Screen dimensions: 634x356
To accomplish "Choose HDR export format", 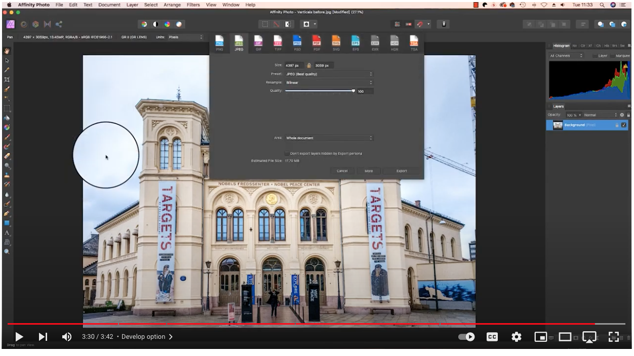I will 394,43.
